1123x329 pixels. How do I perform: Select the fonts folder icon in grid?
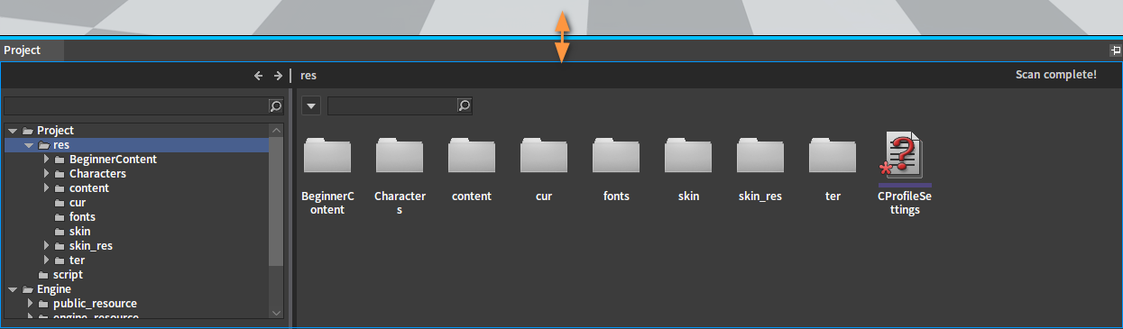pyautogui.click(x=616, y=155)
